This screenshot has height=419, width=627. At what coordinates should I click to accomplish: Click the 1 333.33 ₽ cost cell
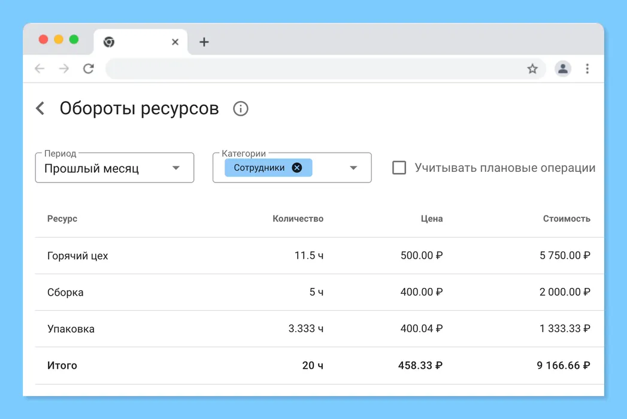point(565,329)
